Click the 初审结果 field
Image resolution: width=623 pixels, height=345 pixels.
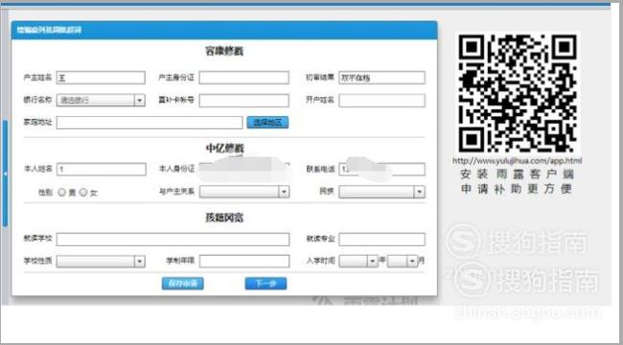pos(381,78)
